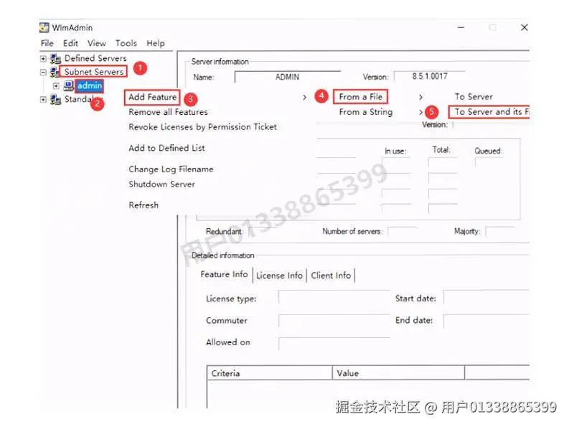This screenshot has width=569, height=427.
Task: Open the File menu
Action: [x=47, y=43]
